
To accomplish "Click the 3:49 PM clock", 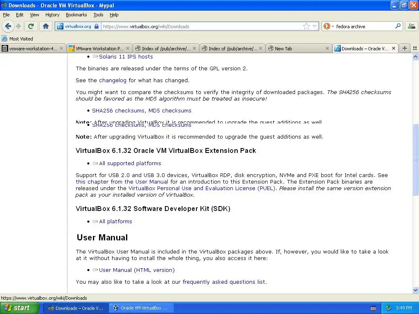I will coord(404,308).
